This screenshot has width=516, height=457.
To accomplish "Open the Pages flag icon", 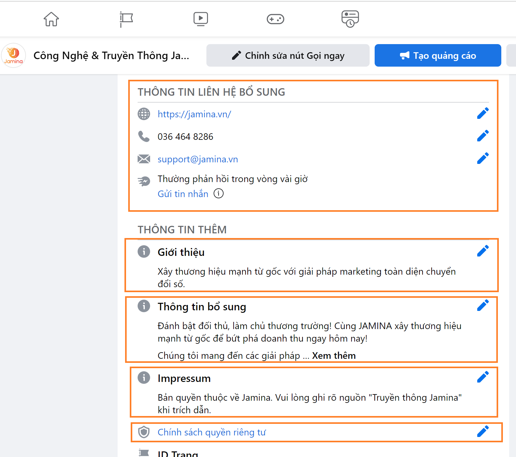I will (126, 19).
